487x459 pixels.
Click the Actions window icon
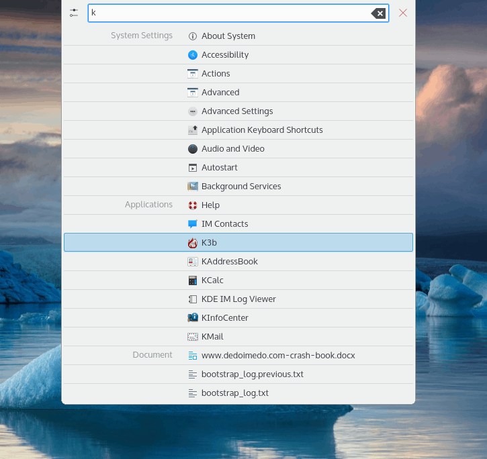[x=193, y=74]
